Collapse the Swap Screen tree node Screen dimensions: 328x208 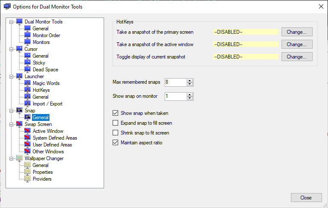(x=11, y=124)
